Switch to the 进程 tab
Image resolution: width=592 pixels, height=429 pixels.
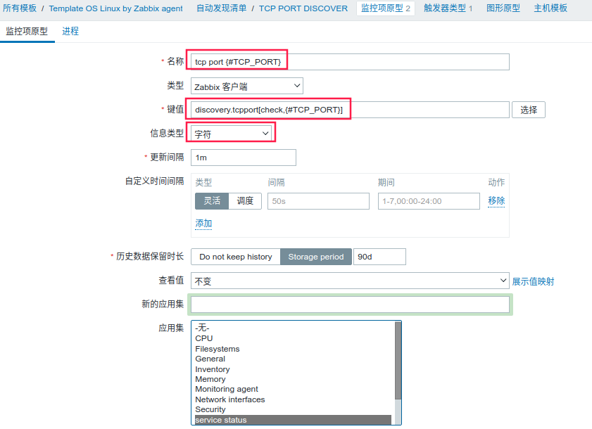click(70, 31)
